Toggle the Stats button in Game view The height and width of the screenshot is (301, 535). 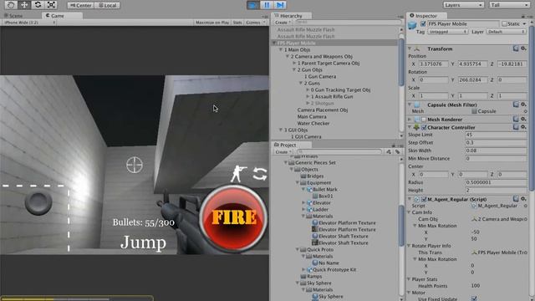[237, 23]
